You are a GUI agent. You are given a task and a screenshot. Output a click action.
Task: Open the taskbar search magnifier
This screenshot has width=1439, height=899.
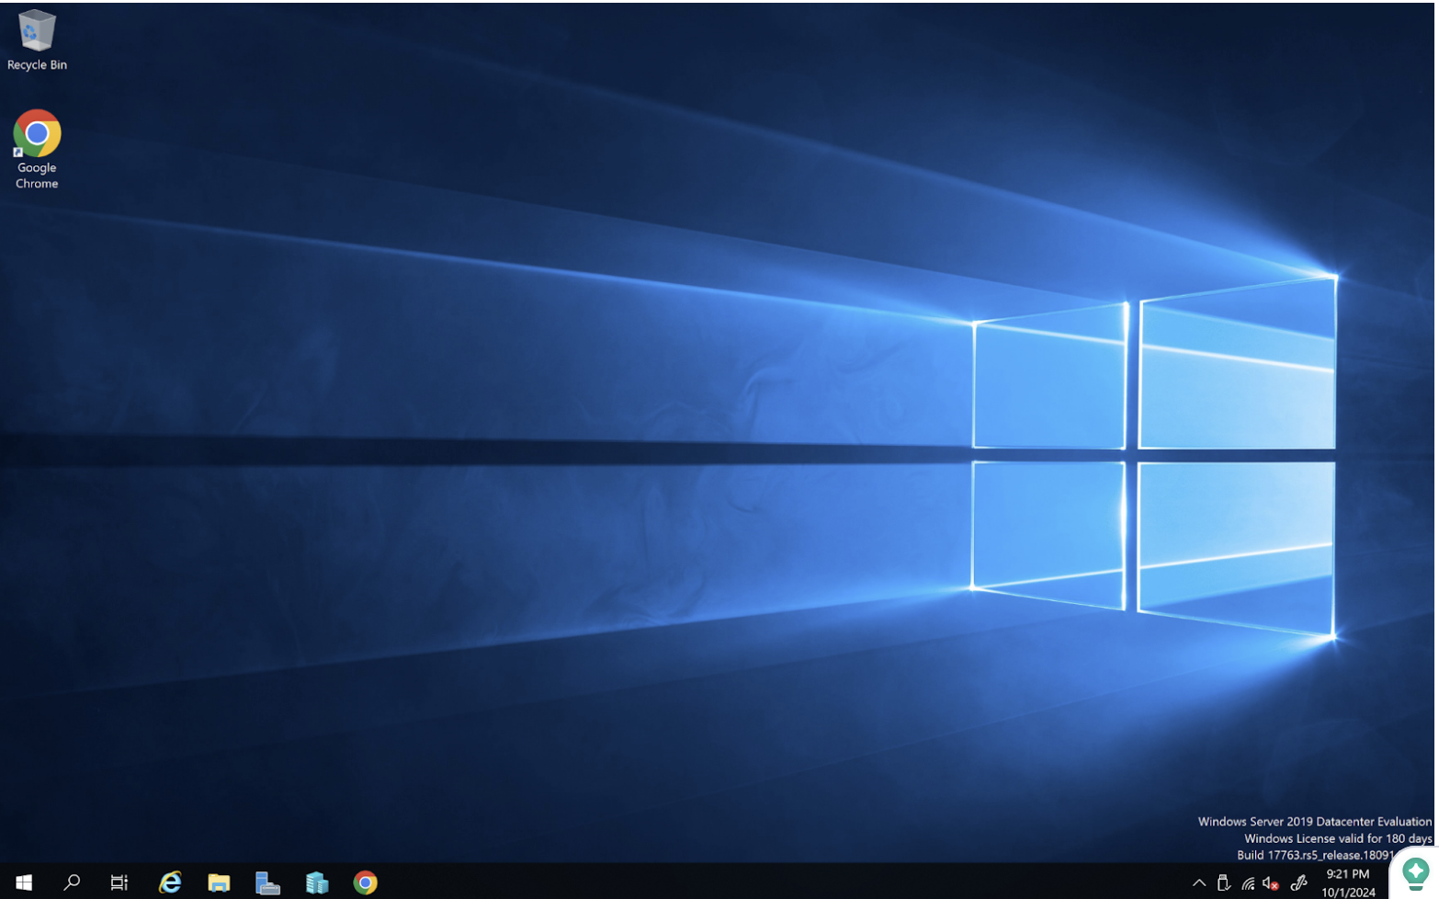[72, 882]
